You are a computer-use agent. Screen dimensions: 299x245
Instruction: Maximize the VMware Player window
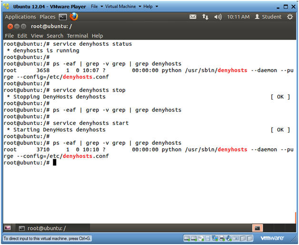[286, 7]
